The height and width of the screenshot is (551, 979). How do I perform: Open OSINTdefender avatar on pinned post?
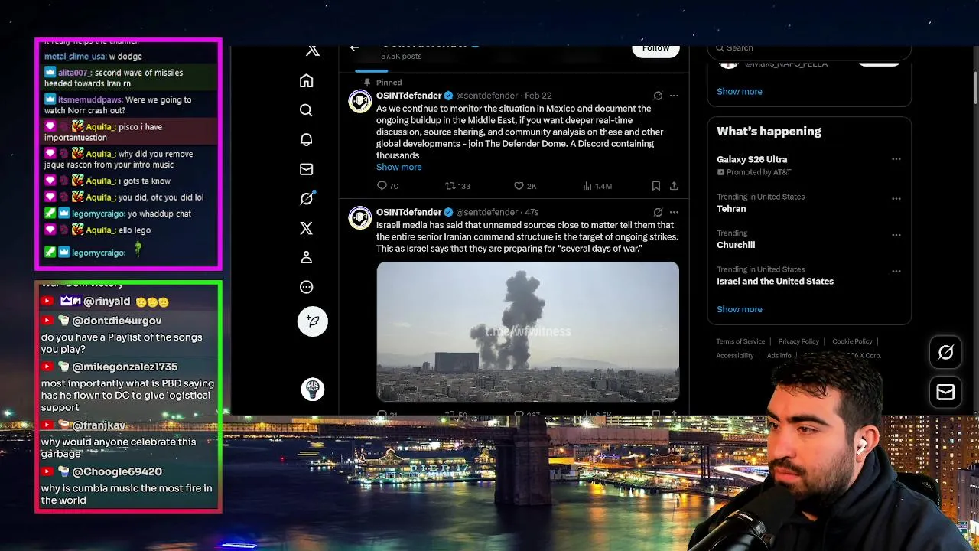click(360, 101)
